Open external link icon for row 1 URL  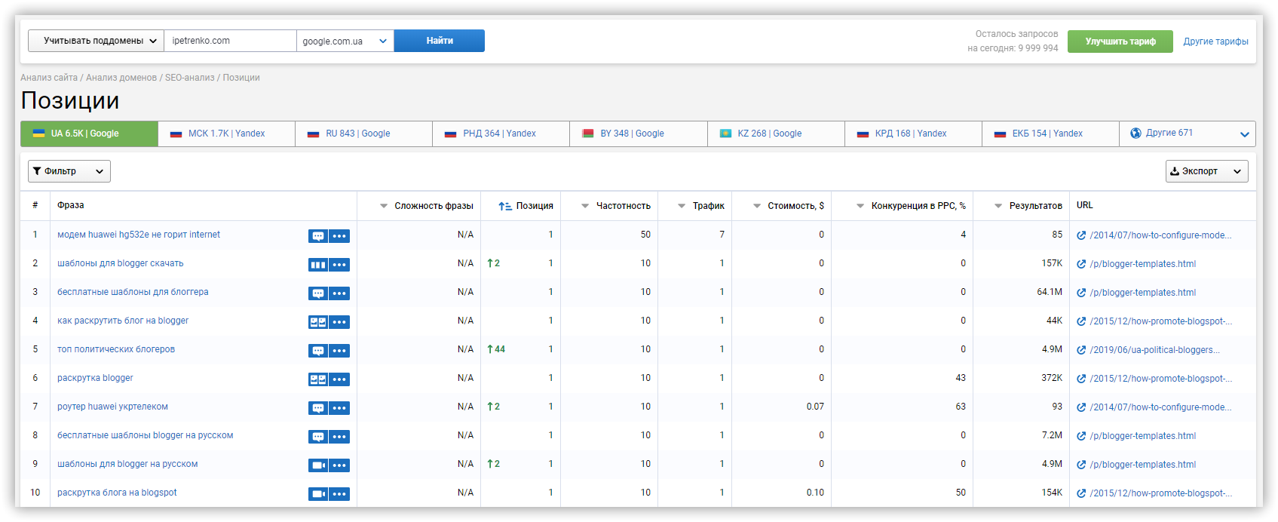tap(1081, 235)
